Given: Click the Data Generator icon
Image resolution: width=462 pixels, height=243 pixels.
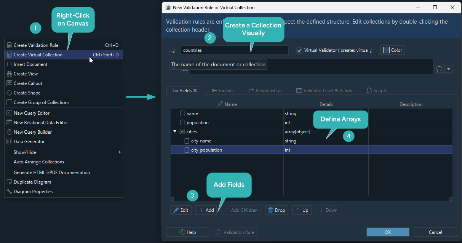Looking at the screenshot, I should pyautogui.click(x=9, y=142).
